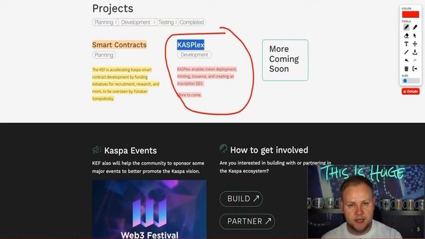Click the download drawing icon
Screen dimensions: 425x239
pyautogui.click(x=415, y=52)
